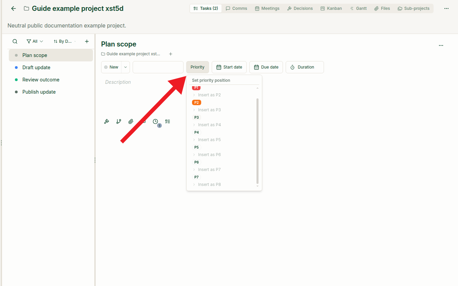The image size is (458, 286).
Task: Click the pin icon below the description
Action: tap(107, 121)
